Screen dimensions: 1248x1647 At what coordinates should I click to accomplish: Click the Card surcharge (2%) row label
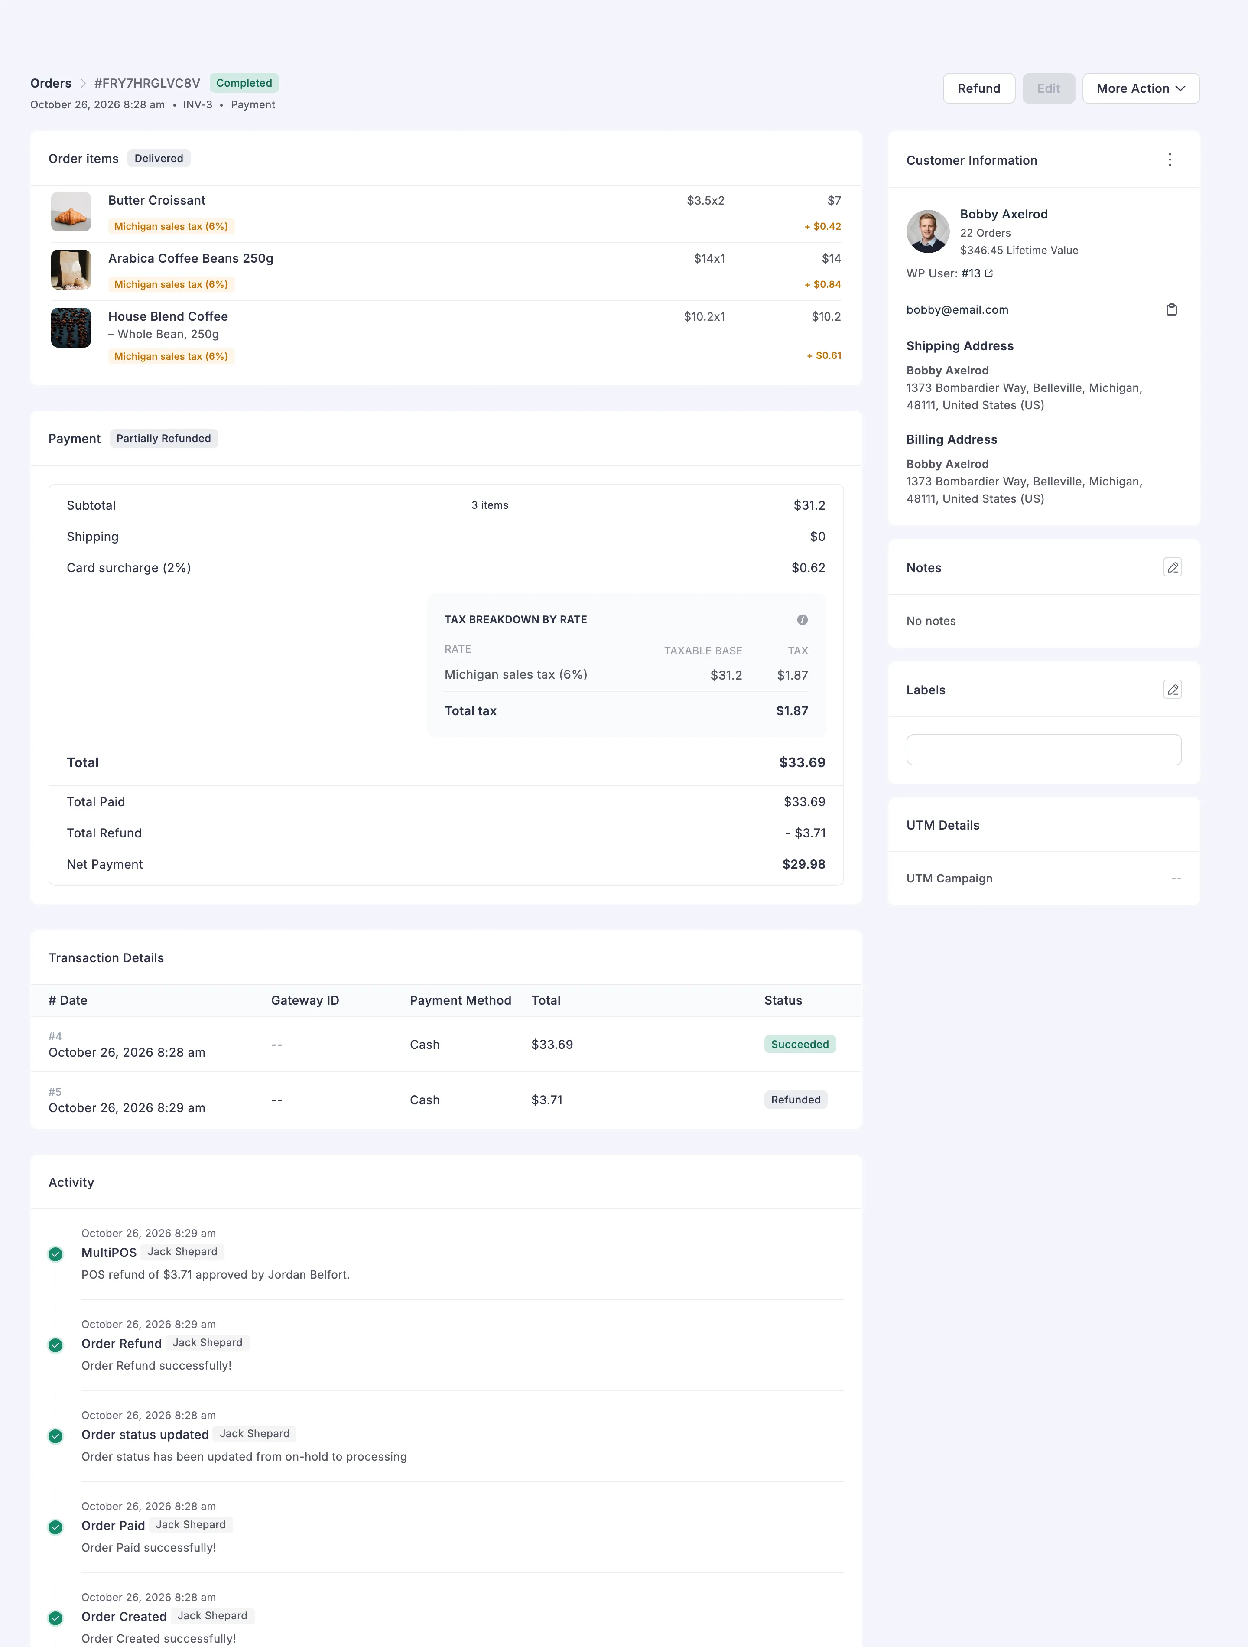(129, 568)
